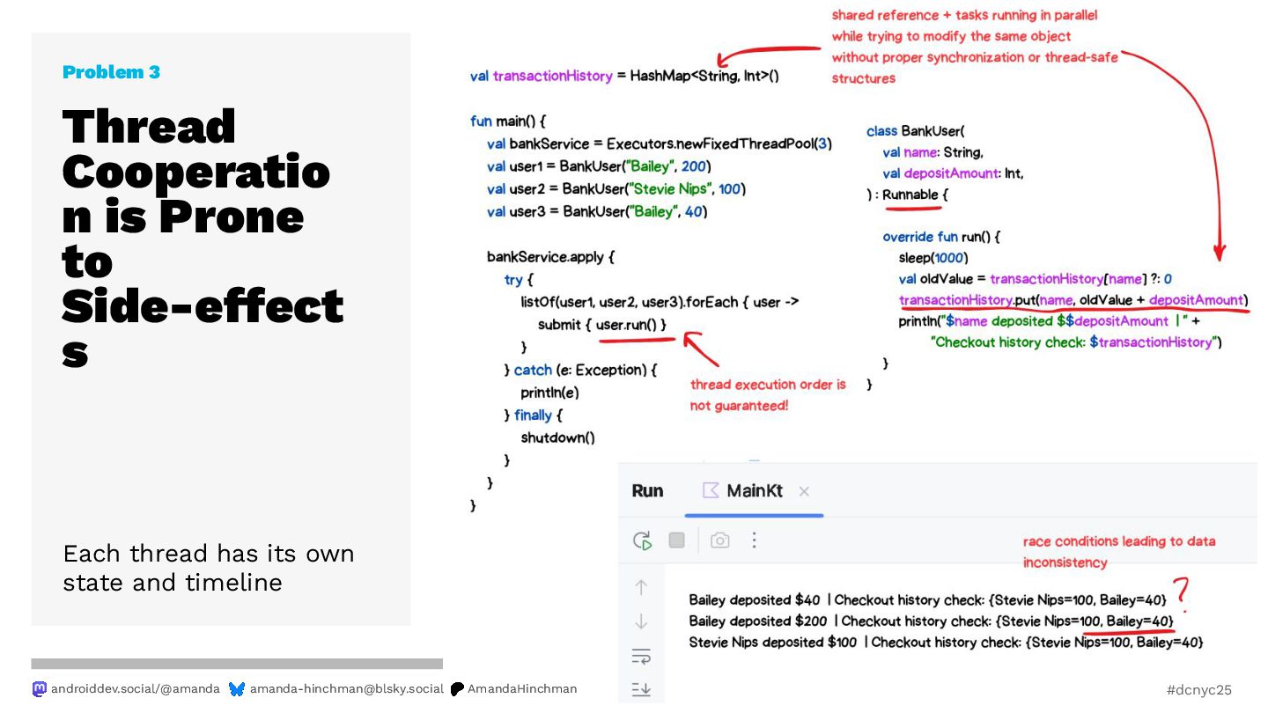Click the "shutdown()" line

(557, 438)
